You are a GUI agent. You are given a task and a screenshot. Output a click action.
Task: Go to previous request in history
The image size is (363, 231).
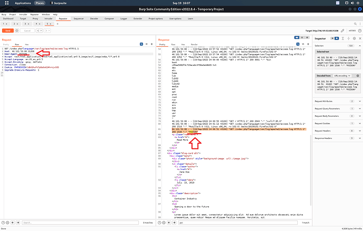39,31
